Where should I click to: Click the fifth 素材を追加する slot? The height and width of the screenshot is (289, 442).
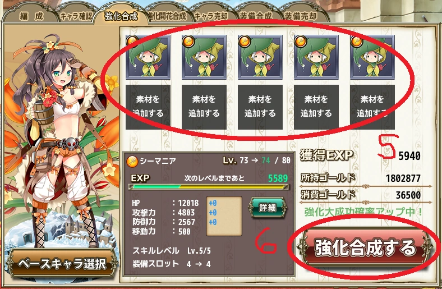372,107
